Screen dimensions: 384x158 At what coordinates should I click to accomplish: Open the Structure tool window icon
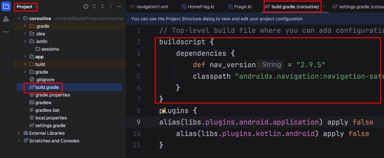pyautogui.click(x=6, y=19)
